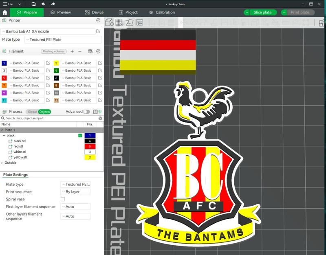The height and width of the screenshot is (255, 326).
Task: Click the Slice plate button
Action: coord(262,13)
